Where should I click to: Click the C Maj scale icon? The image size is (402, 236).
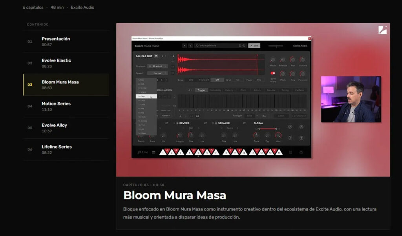point(139,152)
